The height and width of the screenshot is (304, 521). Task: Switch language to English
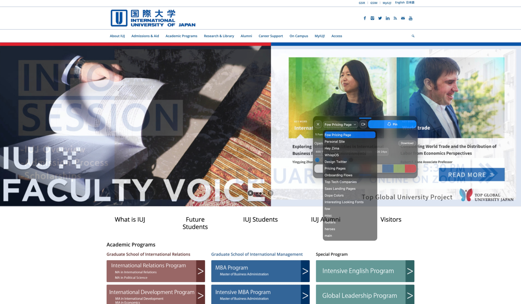point(400,3)
